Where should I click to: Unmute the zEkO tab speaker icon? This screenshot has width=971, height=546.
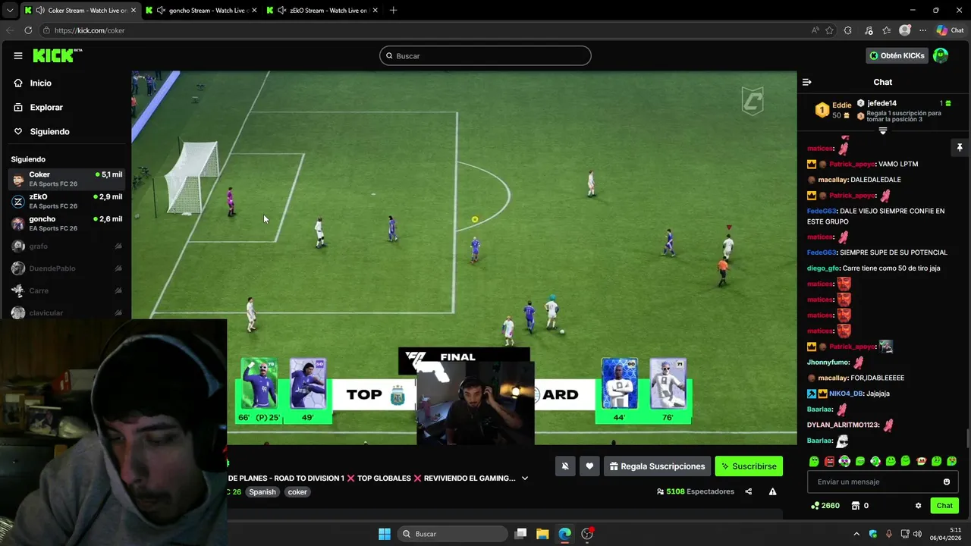tap(282, 11)
